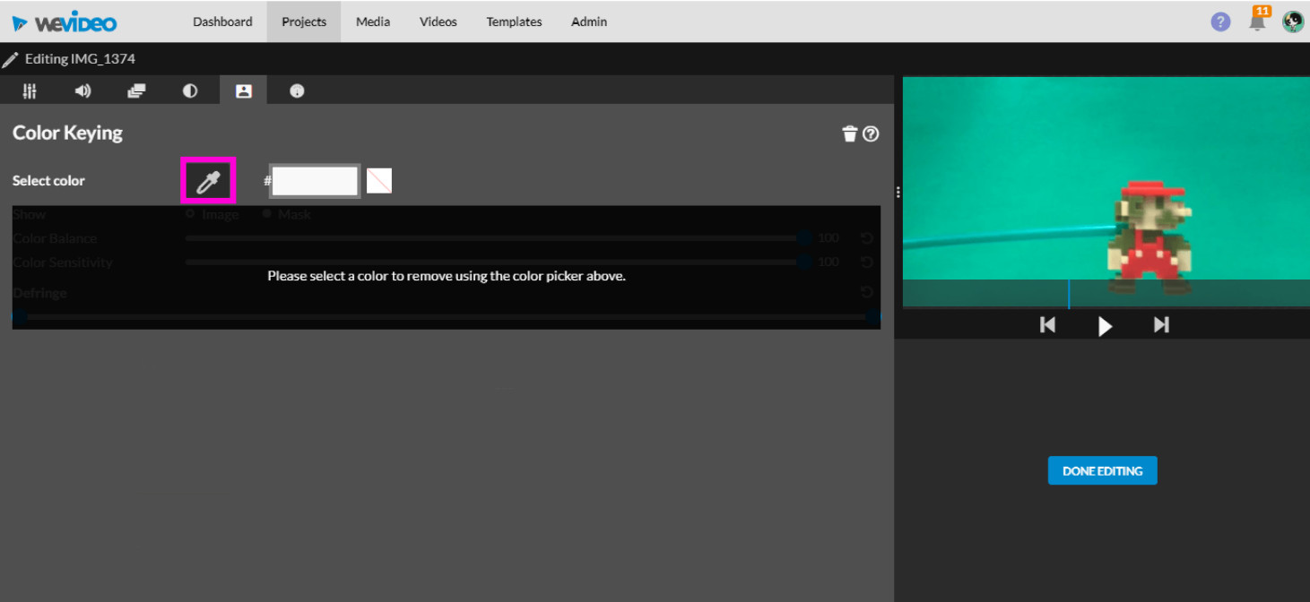Delete color keying with trash icon
The height and width of the screenshot is (602, 1310).
[x=850, y=133]
